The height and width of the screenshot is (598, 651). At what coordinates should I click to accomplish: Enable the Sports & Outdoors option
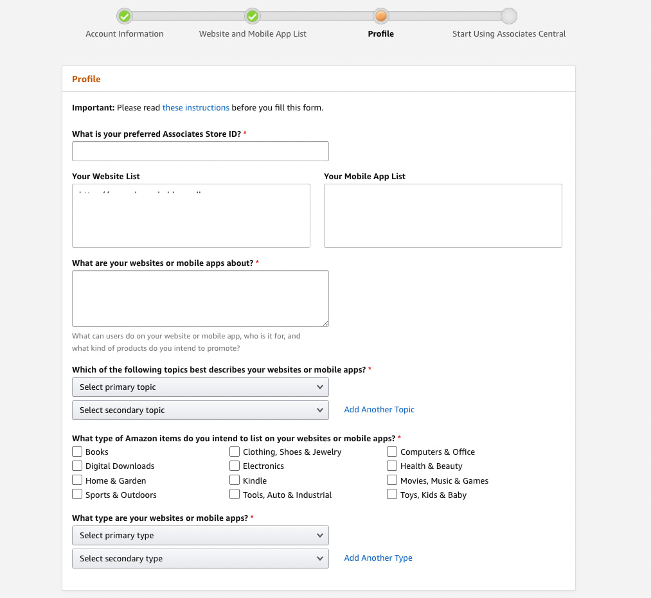[x=77, y=494]
